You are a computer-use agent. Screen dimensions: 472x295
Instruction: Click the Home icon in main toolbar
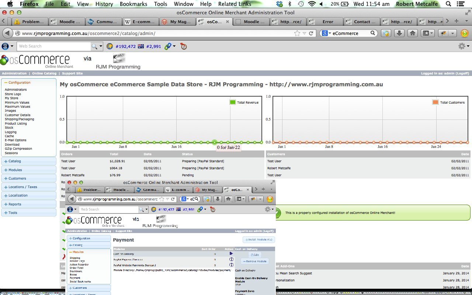(x=413, y=33)
